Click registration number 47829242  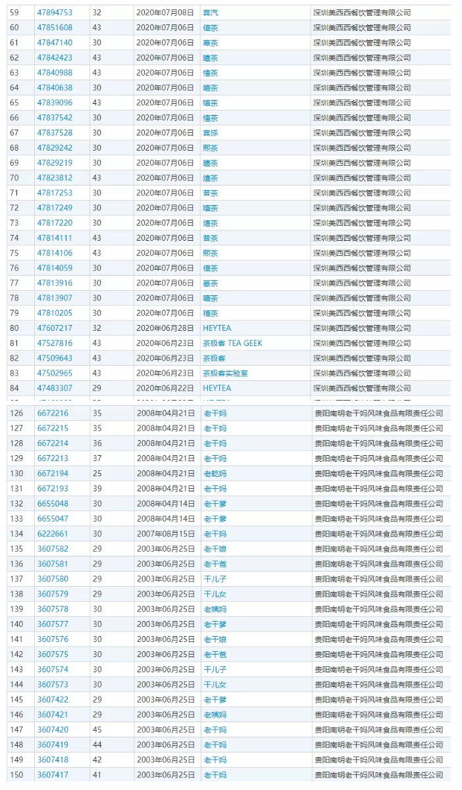[55, 147]
